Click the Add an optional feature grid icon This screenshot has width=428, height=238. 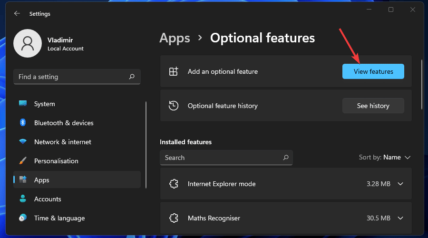[x=174, y=71]
